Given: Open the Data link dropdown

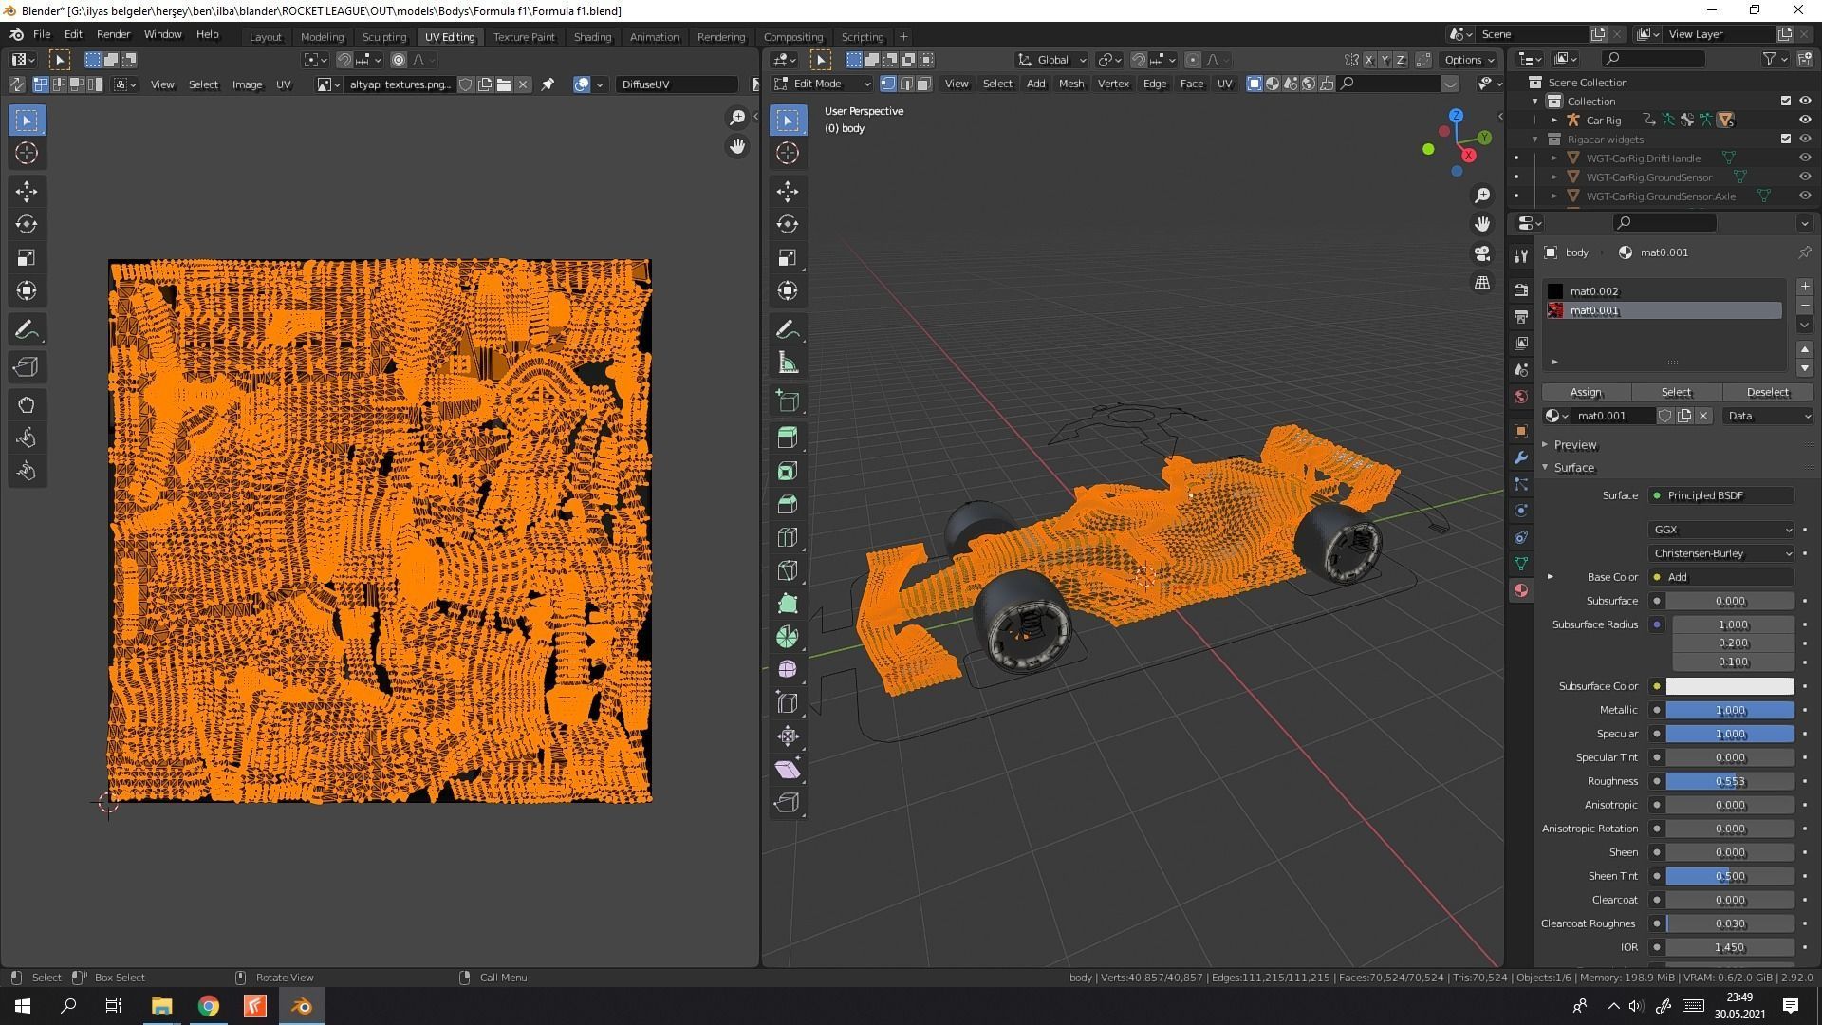Looking at the screenshot, I should (x=1768, y=416).
